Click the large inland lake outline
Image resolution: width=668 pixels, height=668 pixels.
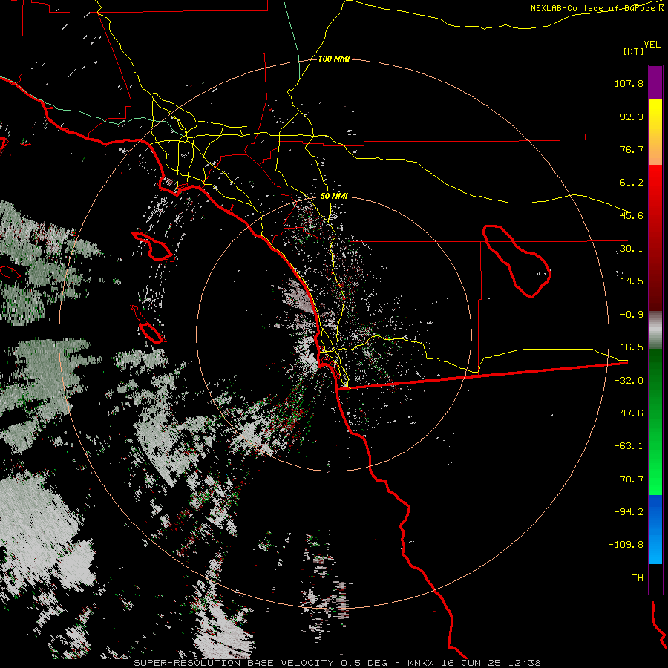coord(516,260)
